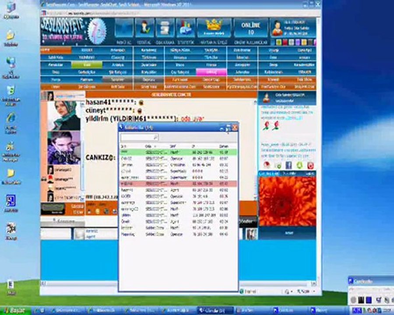The width and height of the screenshot is (394, 315).
Task: Select the orange first room tab
Action: (56, 50)
